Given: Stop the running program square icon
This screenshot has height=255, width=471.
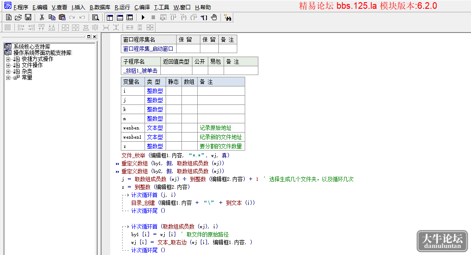Looking at the screenshot, I should click(x=153, y=18).
